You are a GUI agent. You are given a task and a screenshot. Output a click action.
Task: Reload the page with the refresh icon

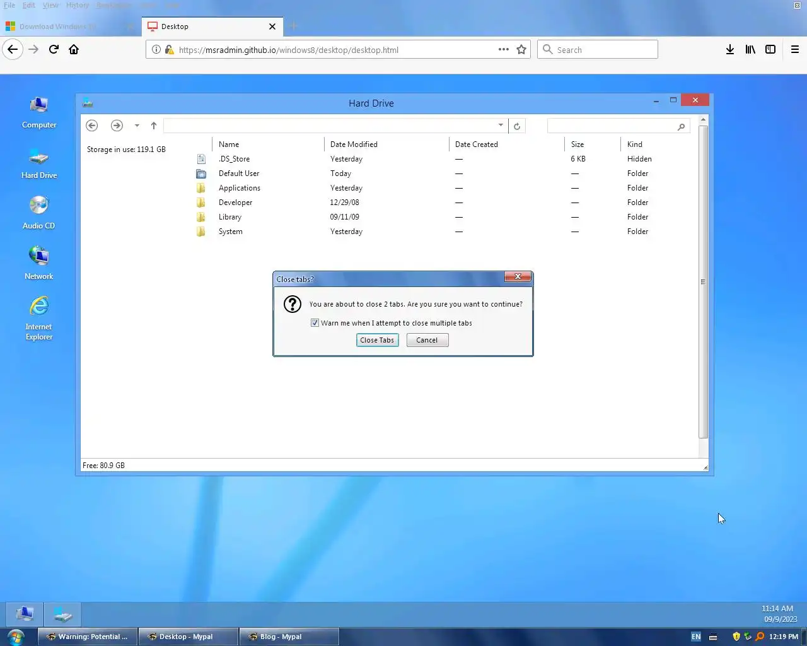click(x=54, y=49)
